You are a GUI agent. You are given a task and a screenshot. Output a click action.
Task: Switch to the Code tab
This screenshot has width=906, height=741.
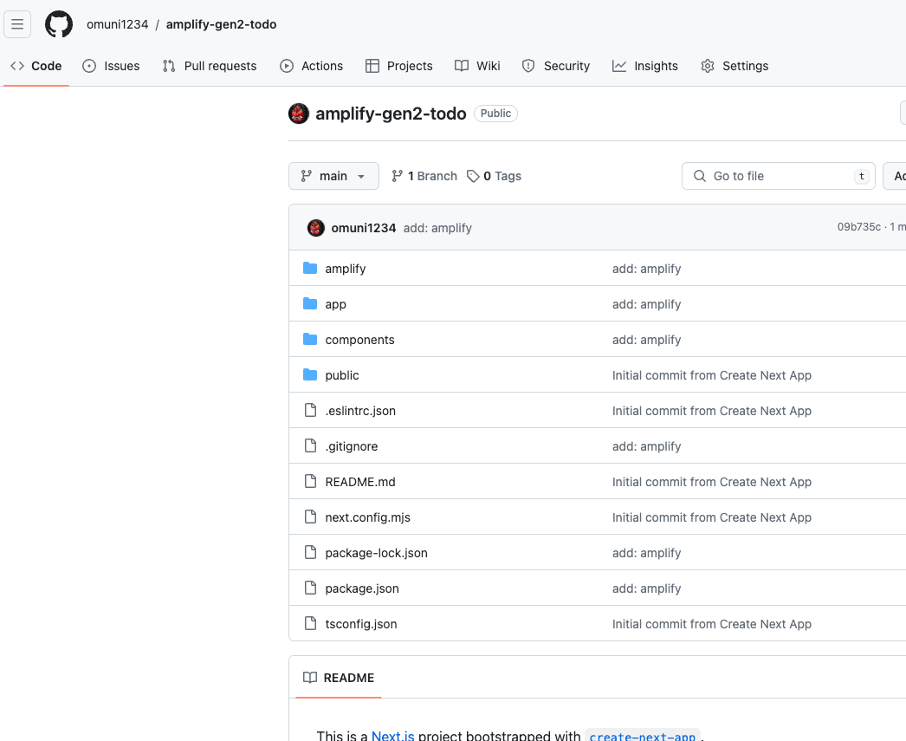coord(36,66)
